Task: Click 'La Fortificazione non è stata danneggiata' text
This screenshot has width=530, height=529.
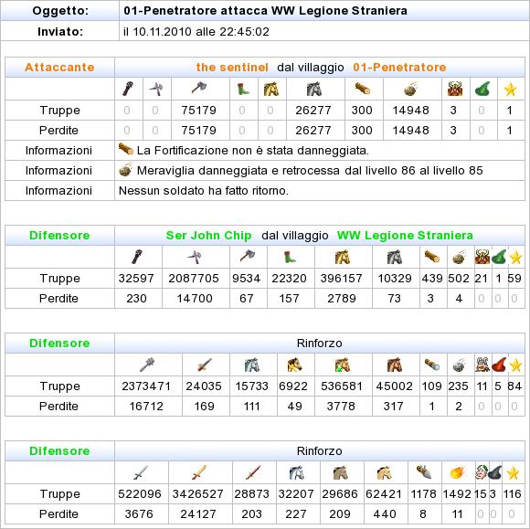Action: coord(253,151)
